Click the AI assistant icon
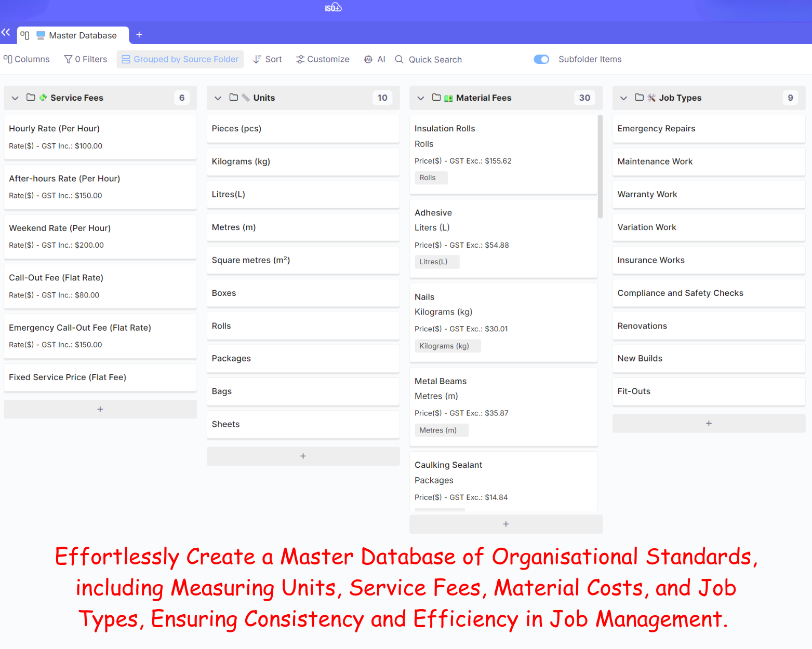 coord(368,59)
